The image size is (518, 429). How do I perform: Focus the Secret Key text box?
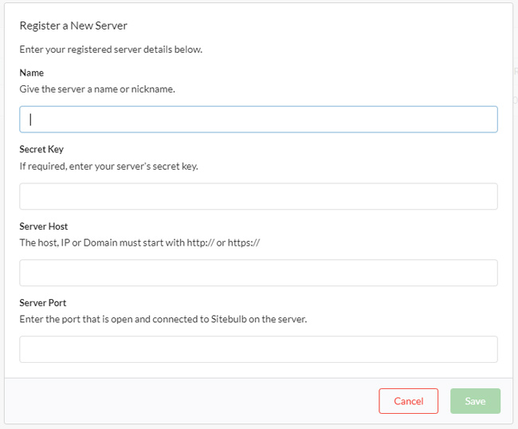point(258,196)
